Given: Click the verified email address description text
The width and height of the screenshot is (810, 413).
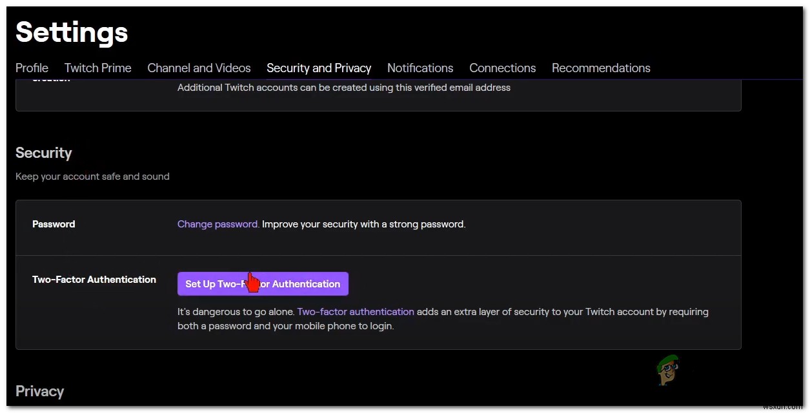Looking at the screenshot, I should pos(344,87).
